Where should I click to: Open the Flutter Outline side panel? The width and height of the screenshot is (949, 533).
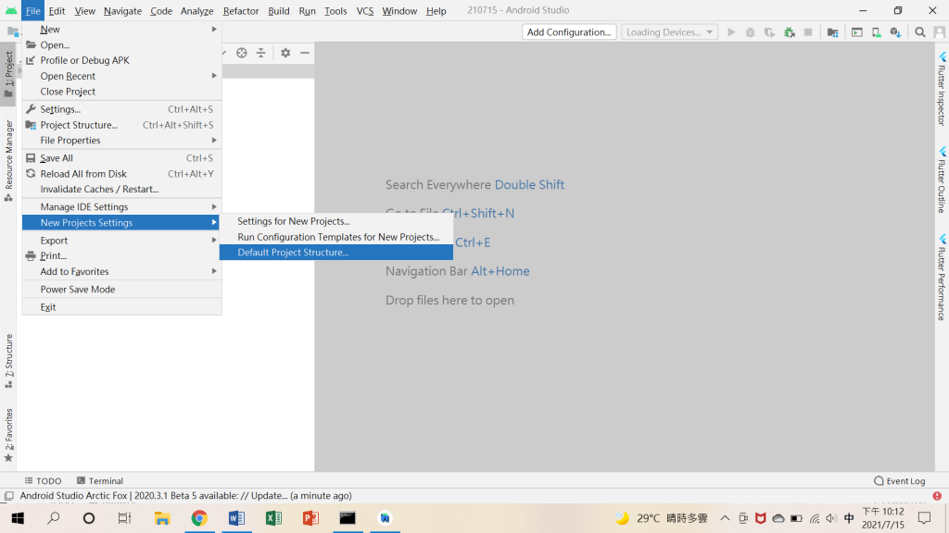[942, 180]
